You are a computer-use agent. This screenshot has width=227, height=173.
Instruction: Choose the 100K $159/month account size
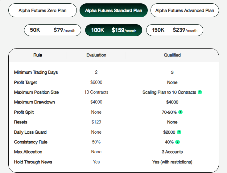click(x=113, y=30)
